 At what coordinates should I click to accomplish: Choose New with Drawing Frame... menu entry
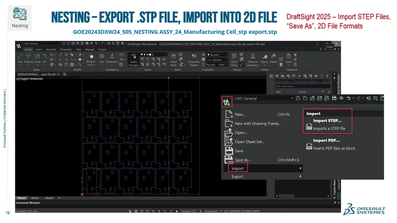pos(258,123)
